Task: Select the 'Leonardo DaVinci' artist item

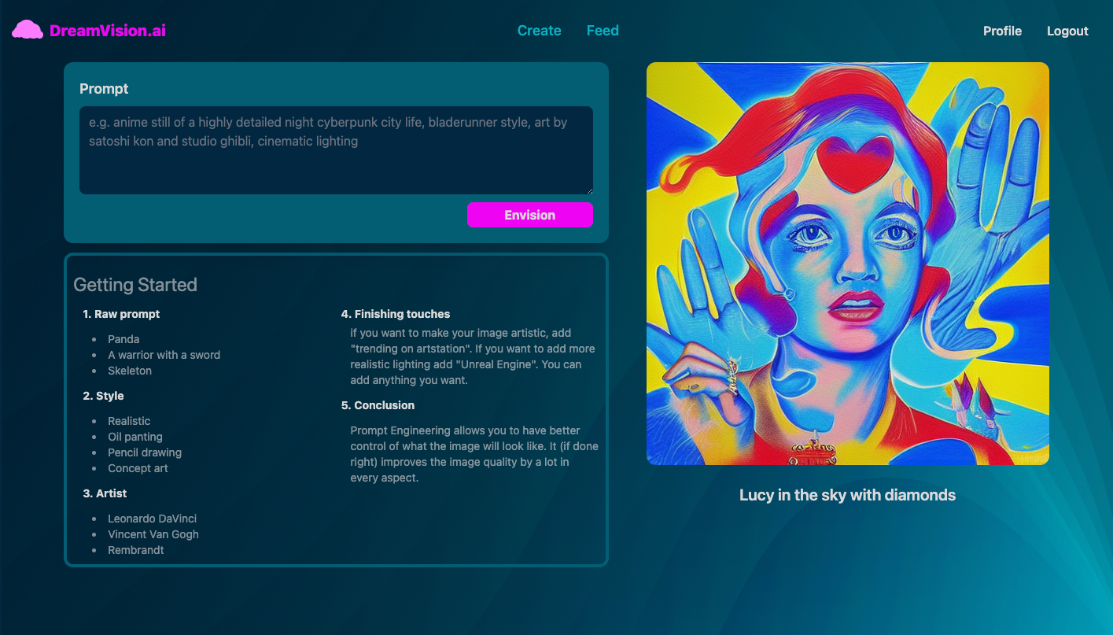Action: pyautogui.click(x=152, y=519)
